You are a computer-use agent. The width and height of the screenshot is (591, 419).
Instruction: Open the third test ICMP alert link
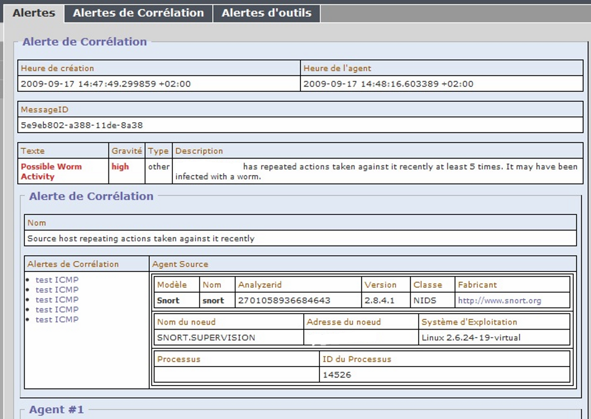pyautogui.click(x=57, y=300)
